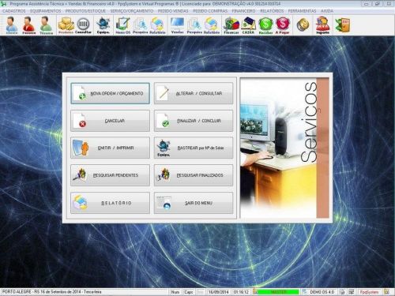Click the RELATÓRIO button in services menu
Viewport: 395px width, 296px height.
coord(110,203)
